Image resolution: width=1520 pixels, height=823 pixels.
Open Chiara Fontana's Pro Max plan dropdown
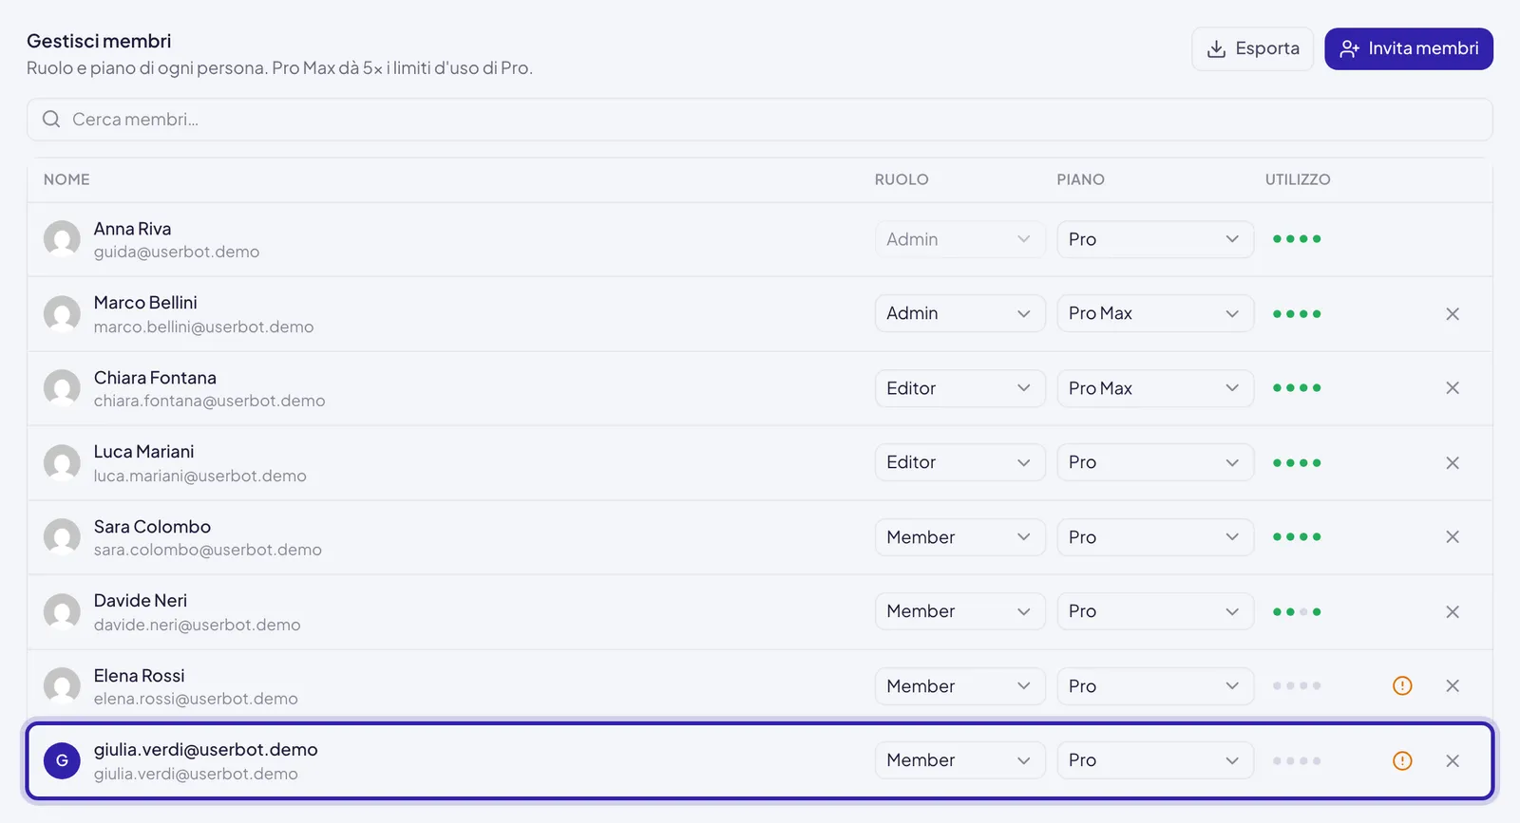[1154, 388]
